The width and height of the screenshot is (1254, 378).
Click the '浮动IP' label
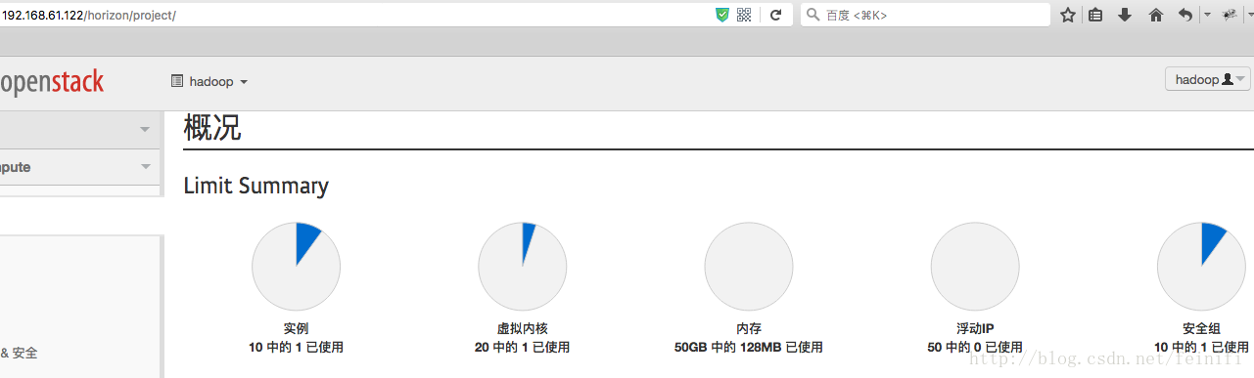coord(975,329)
